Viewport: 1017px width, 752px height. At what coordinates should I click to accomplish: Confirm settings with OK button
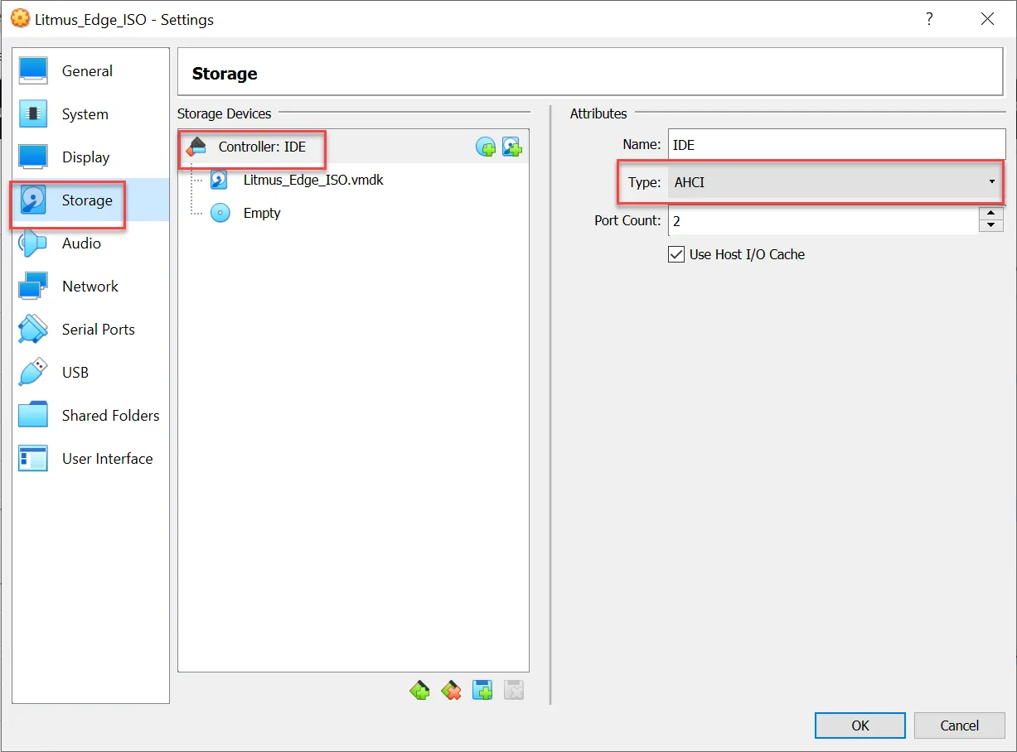click(860, 725)
